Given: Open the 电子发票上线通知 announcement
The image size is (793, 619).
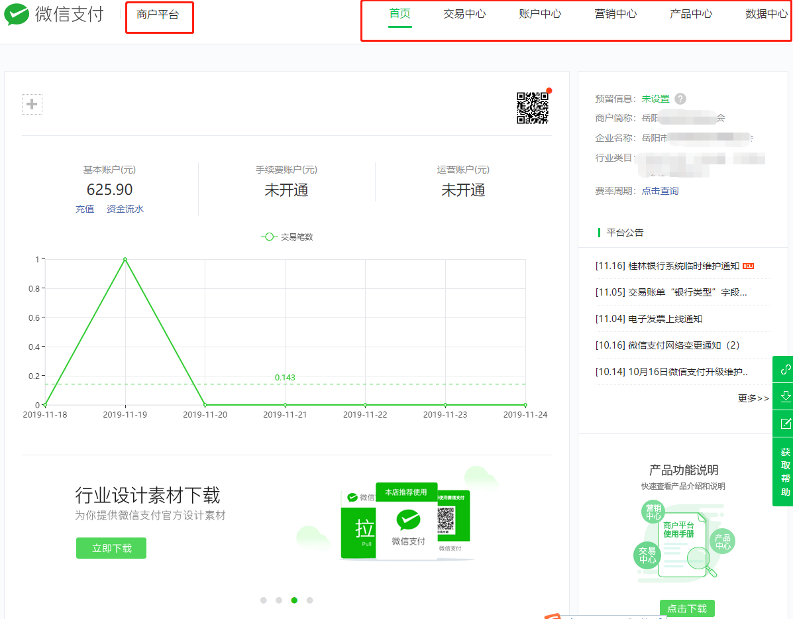Looking at the screenshot, I should tap(649, 319).
